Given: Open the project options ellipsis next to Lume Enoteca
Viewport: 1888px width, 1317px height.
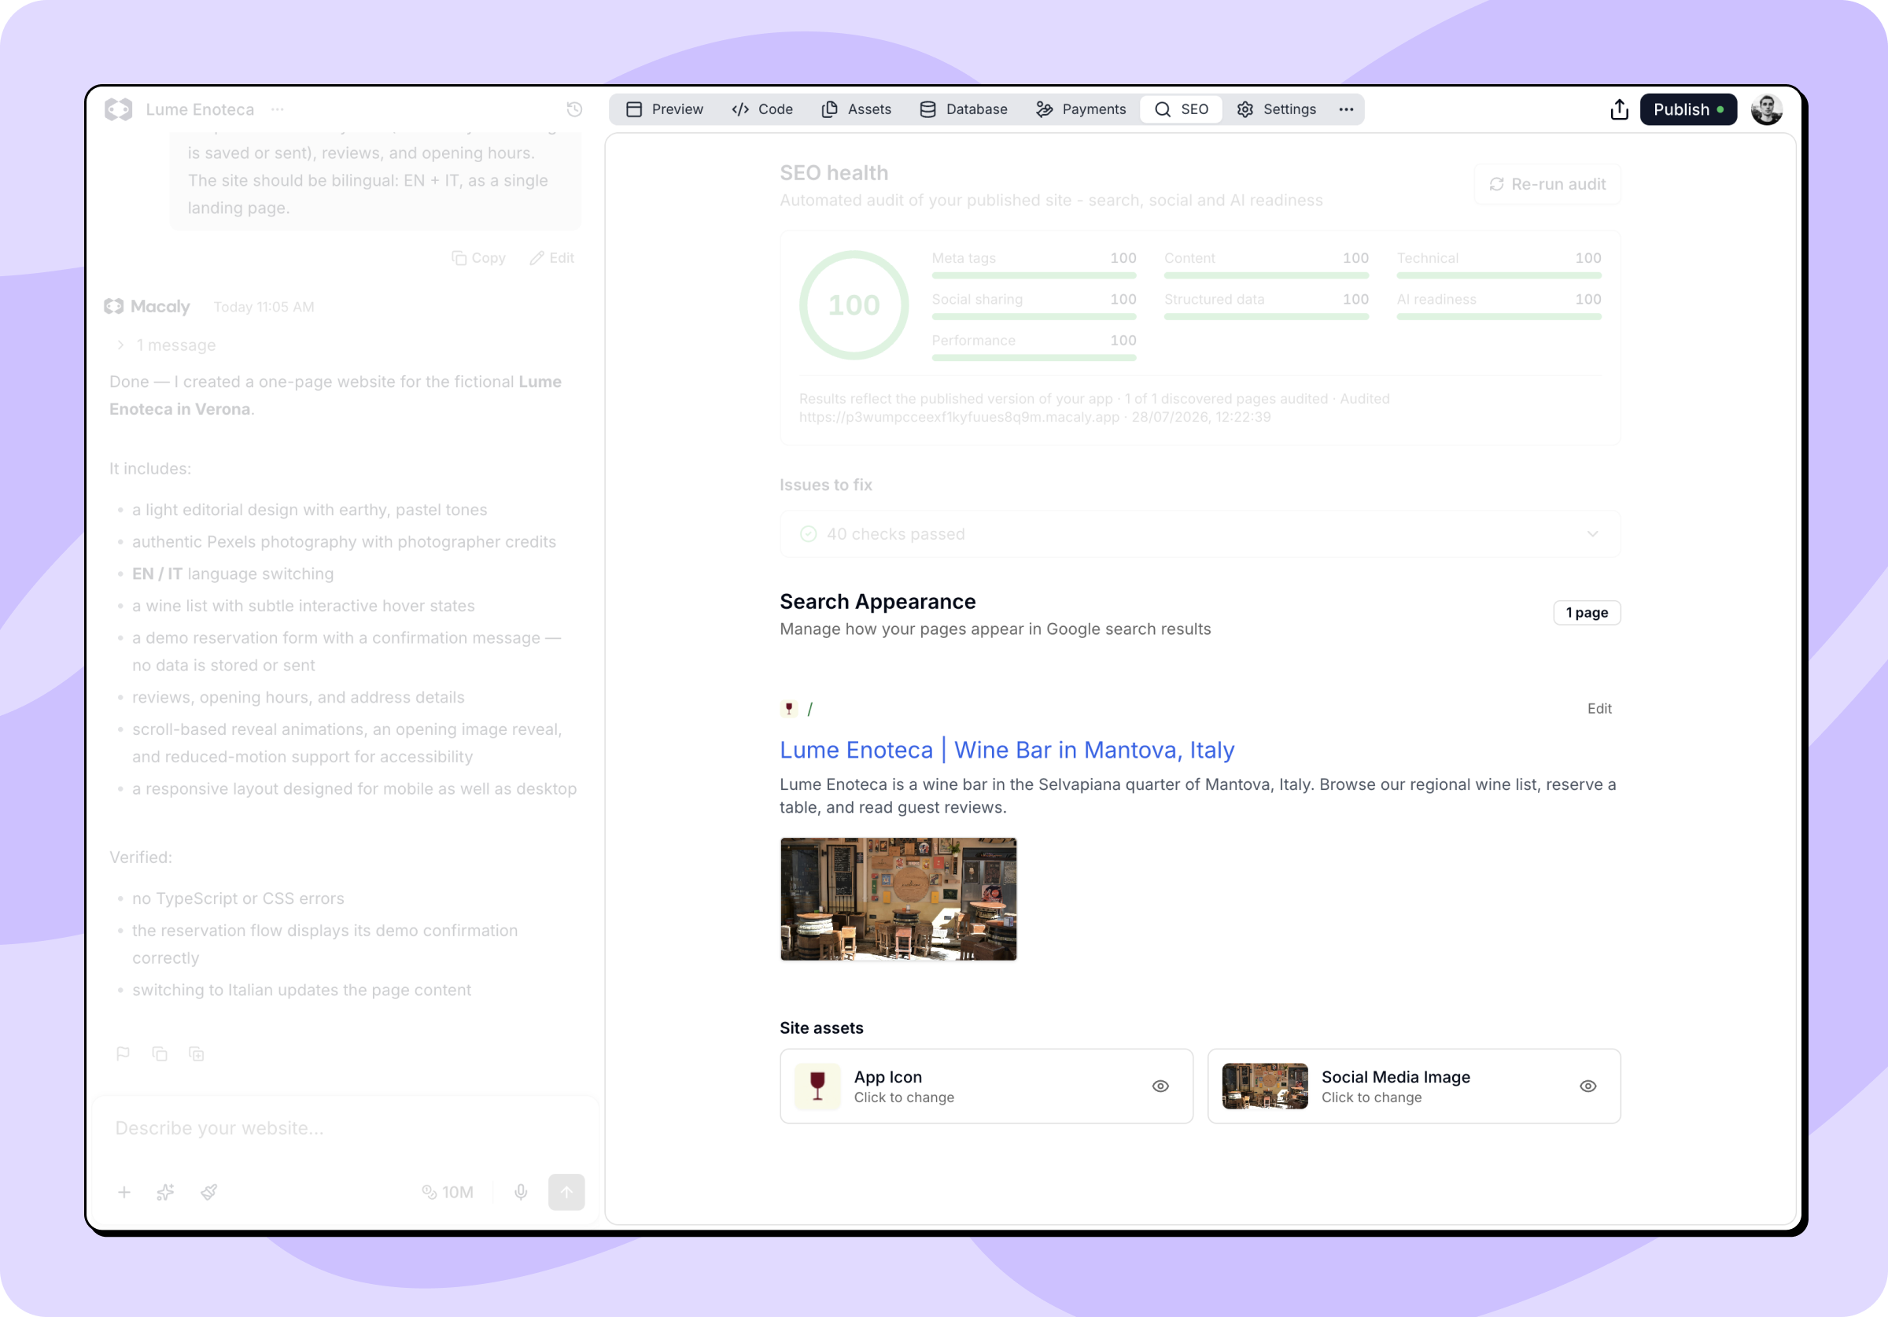Looking at the screenshot, I should point(278,109).
